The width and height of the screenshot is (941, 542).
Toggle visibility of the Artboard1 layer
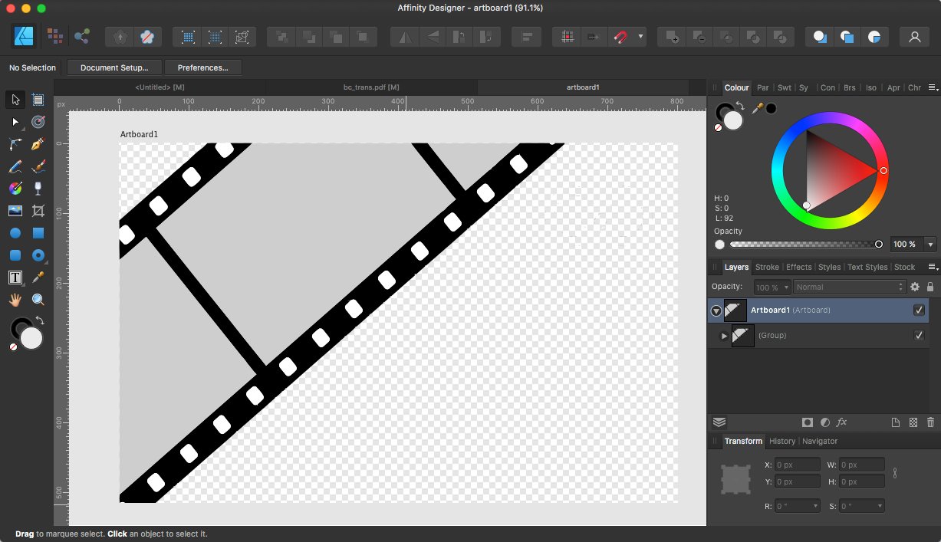[919, 310]
